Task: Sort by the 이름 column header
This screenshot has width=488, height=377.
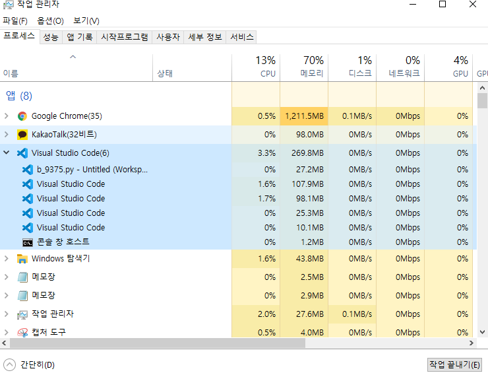Action: pyautogui.click(x=76, y=67)
